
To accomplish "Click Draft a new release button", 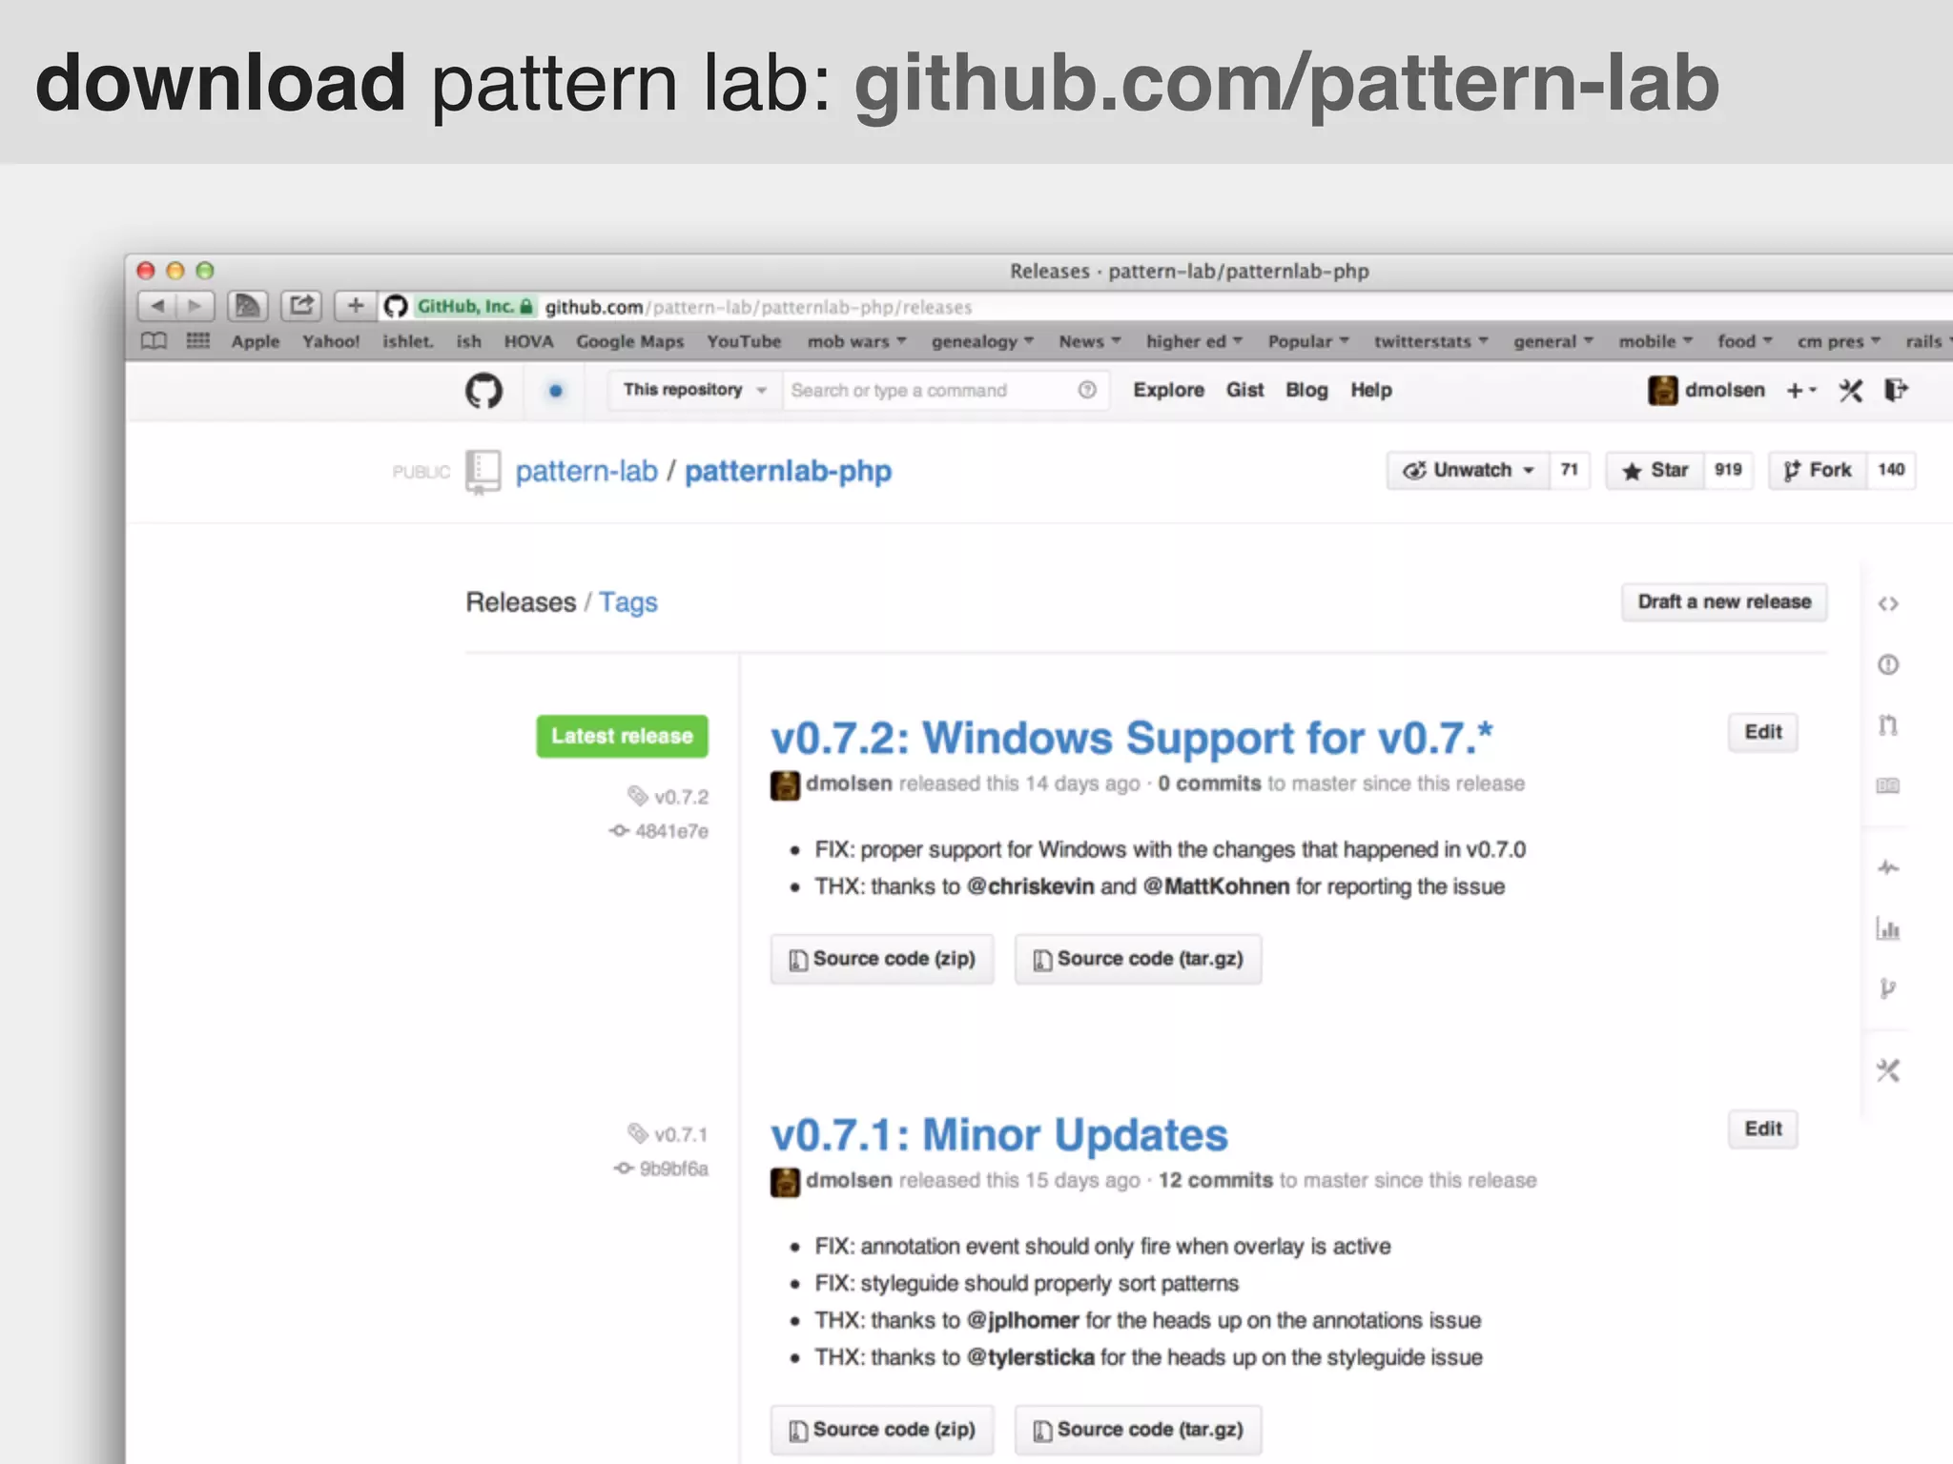I will point(1723,602).
